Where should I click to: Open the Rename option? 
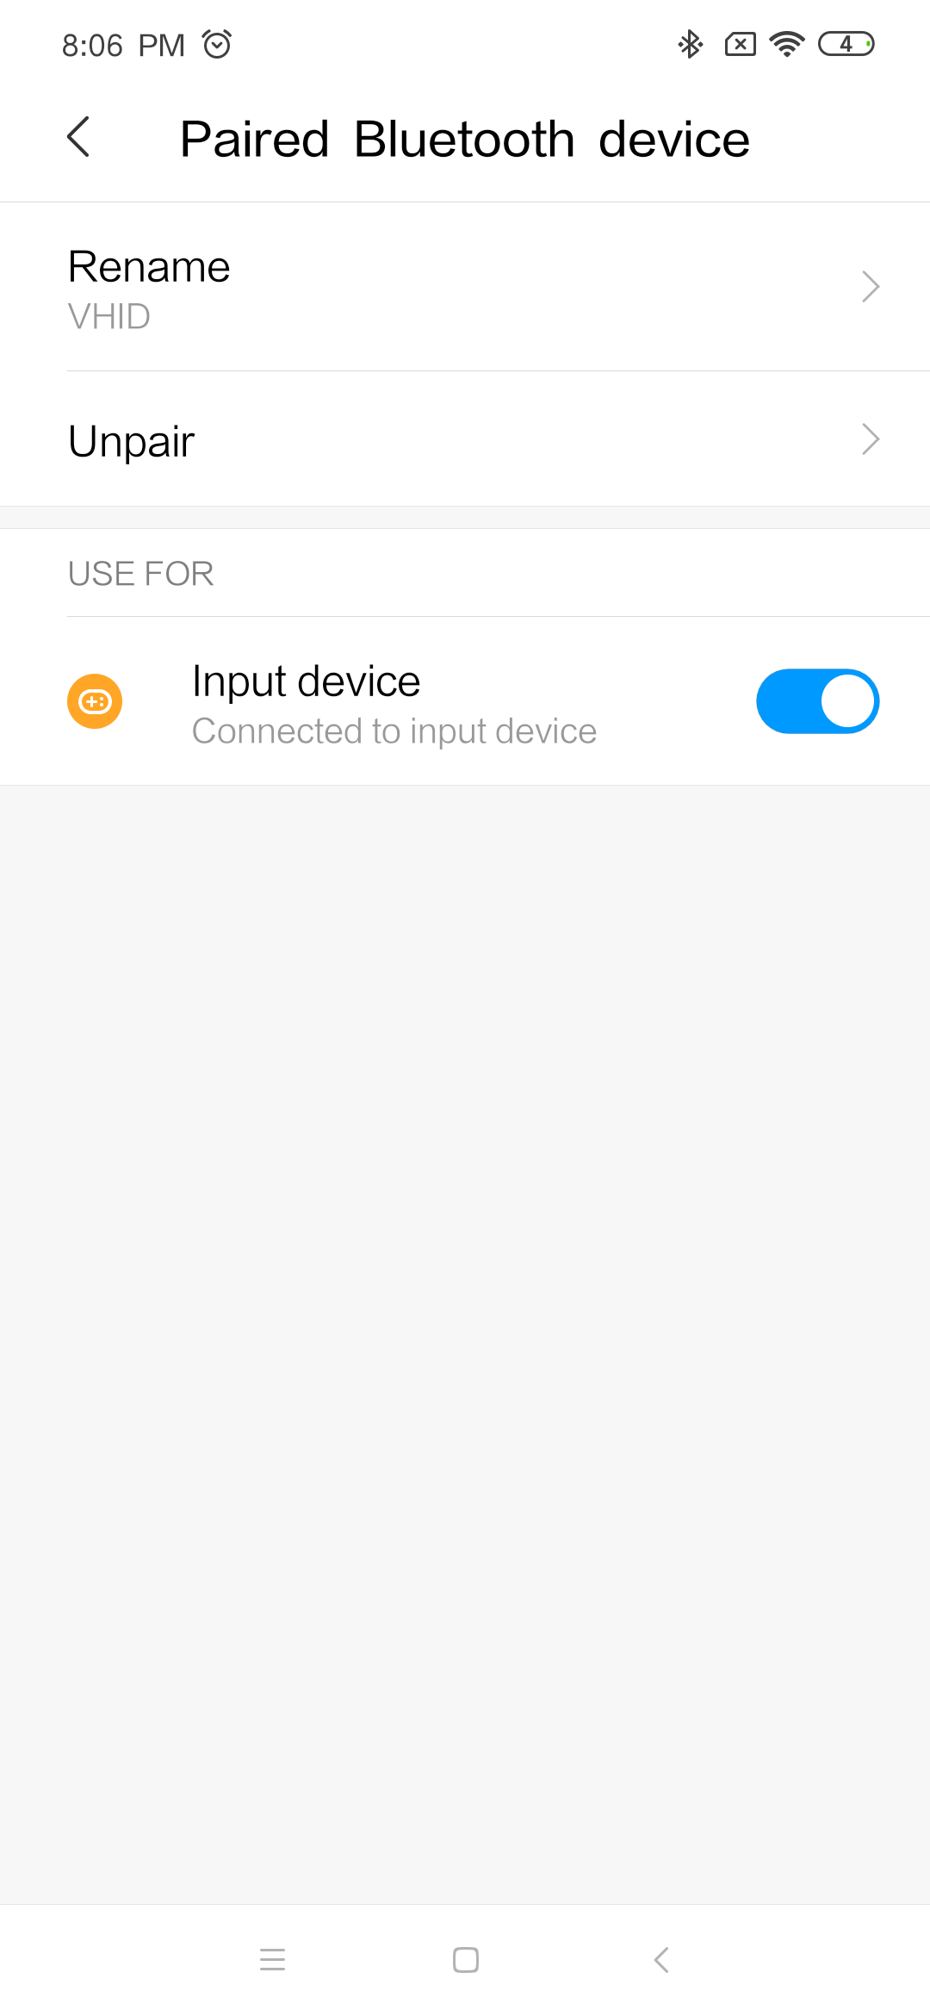[x=465, y=287]
